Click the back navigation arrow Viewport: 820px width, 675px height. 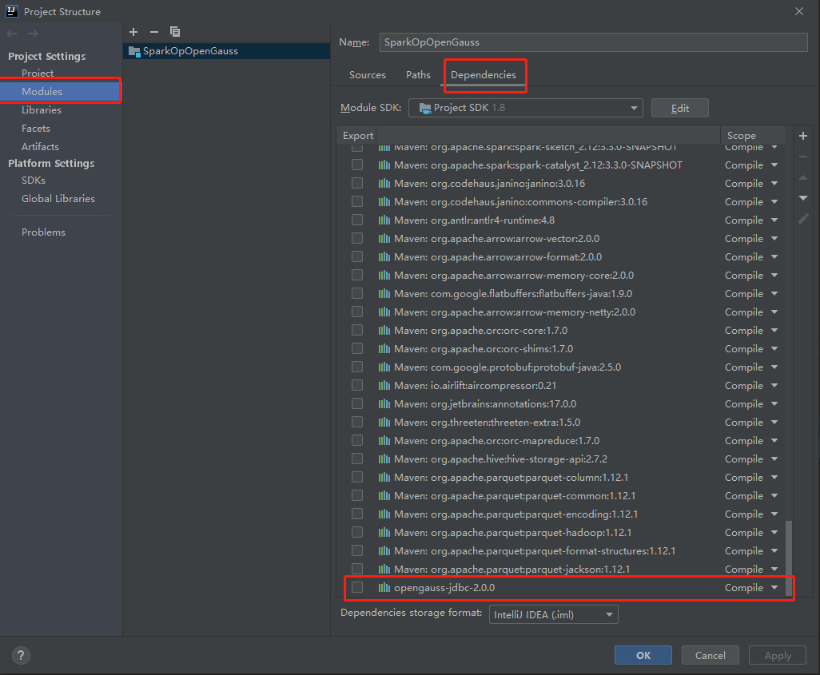click(12, 34)
